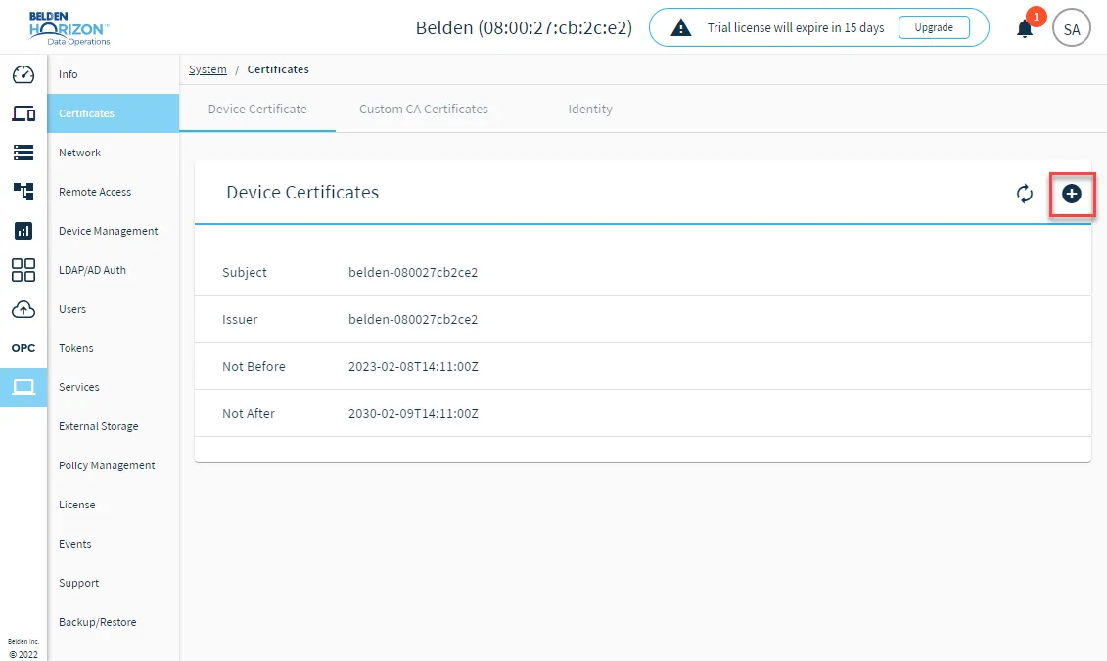Open the devices monitor icon in left rail
Viewport: 1107px width, 661px height.
pyautogui.click(x=23, y=112)
